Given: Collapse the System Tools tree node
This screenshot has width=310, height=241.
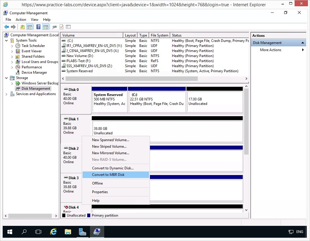Looking at the screenshot, I should (x=7, y=40).
